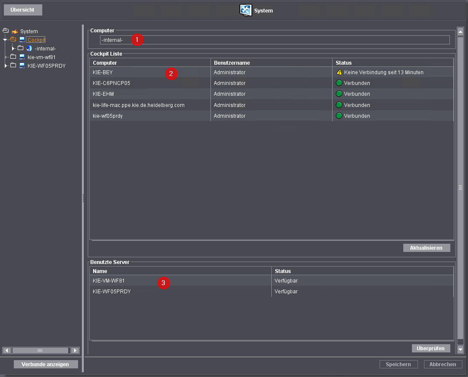The image size is (468, 377).
Task: Click the folder icon before -internal-
Action: click(20, 48)
